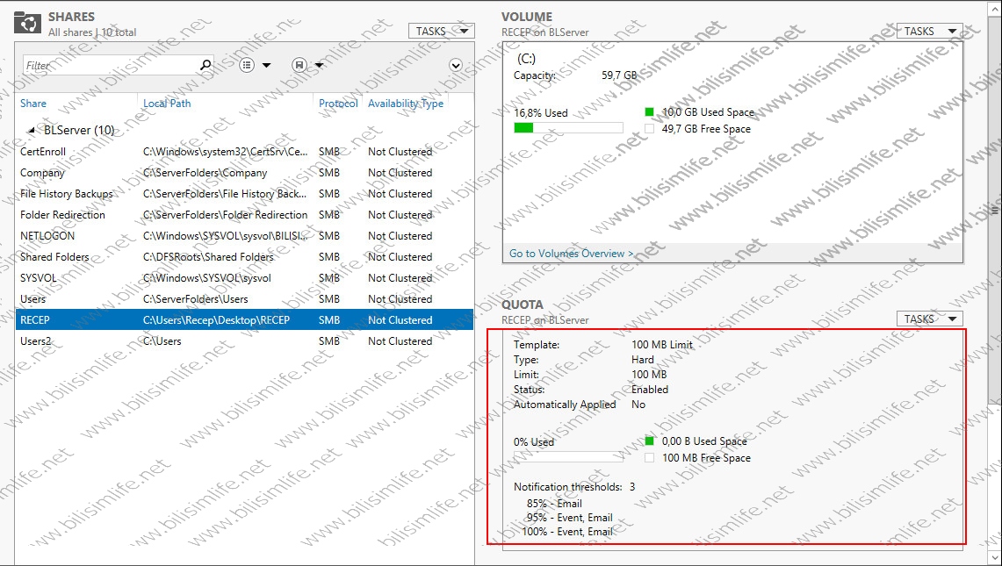Select the Users2 share row

tap(244, 341)
